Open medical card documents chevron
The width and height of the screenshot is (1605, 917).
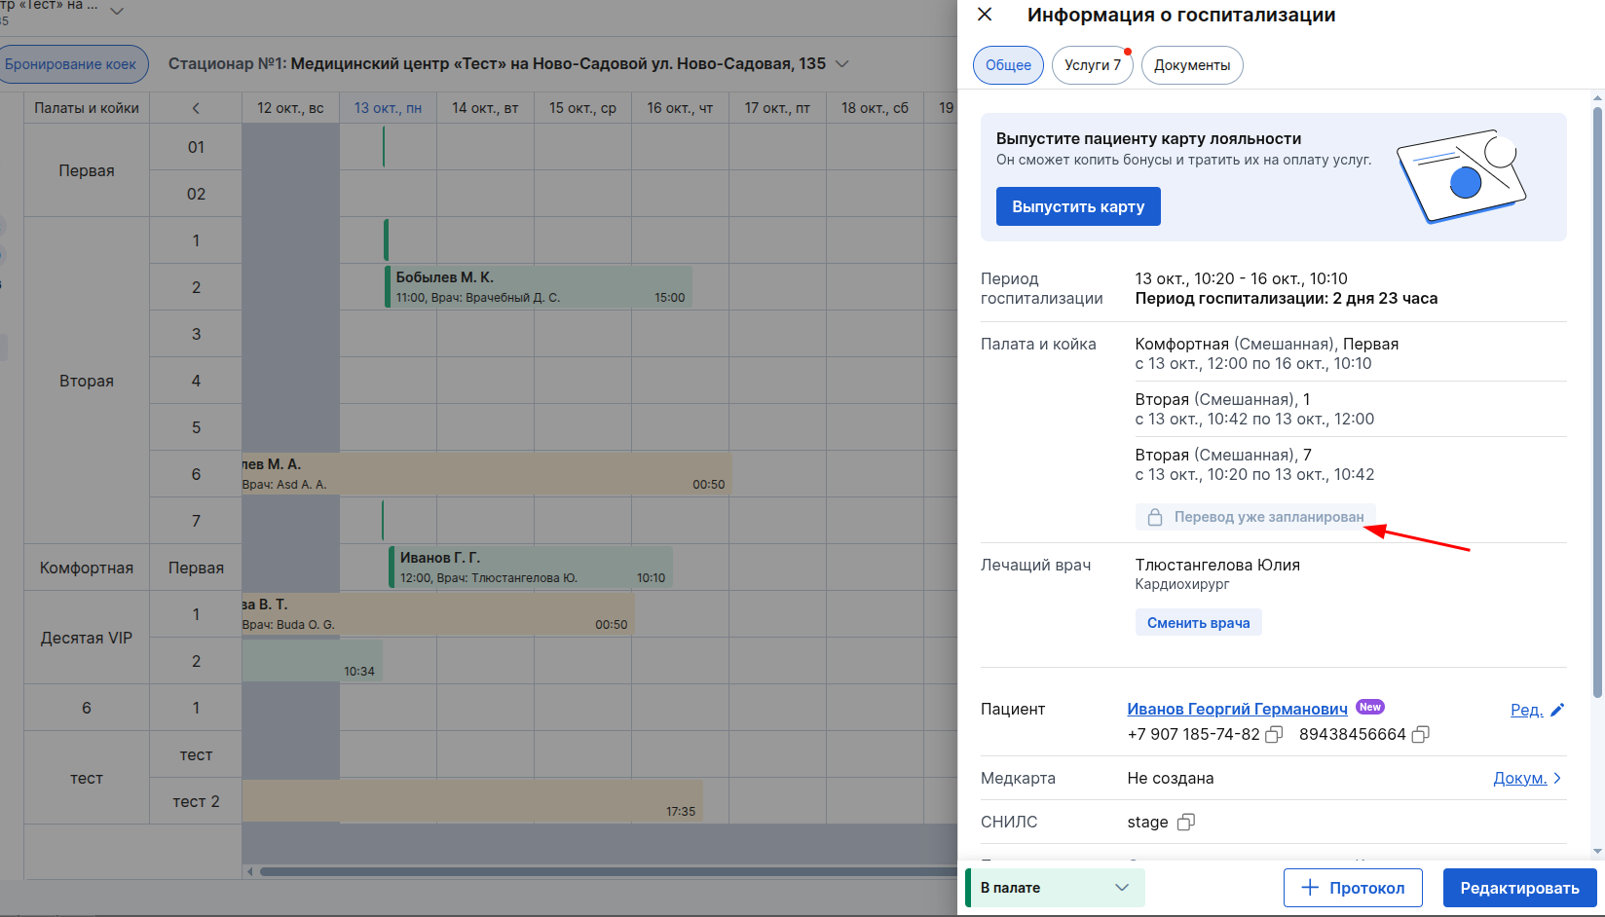click(x=1557, y=778)
